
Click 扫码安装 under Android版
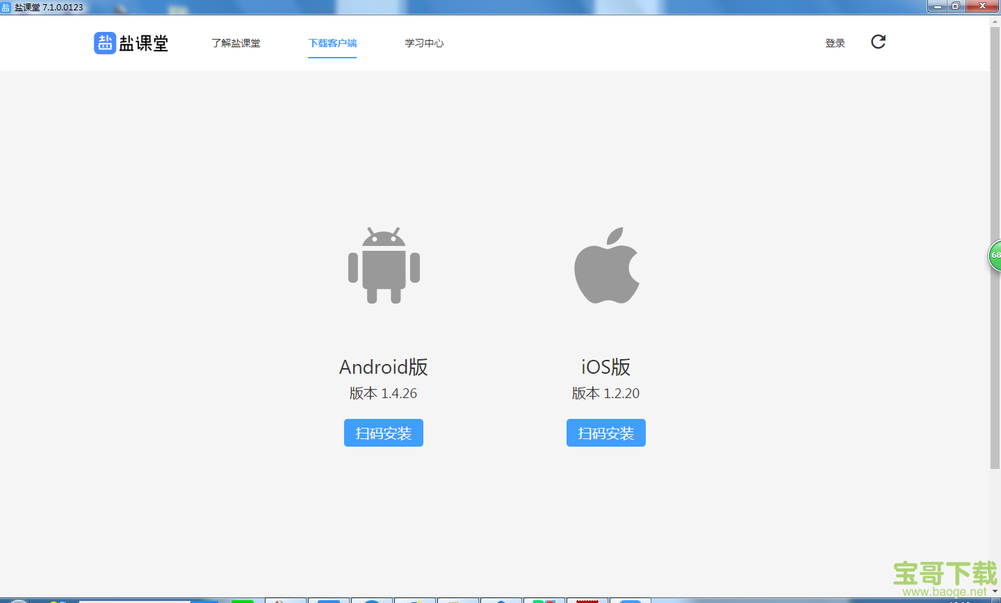pos(384,433)
